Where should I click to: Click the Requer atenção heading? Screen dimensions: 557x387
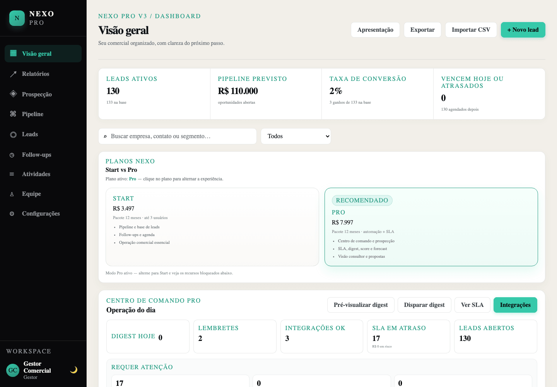142,367
